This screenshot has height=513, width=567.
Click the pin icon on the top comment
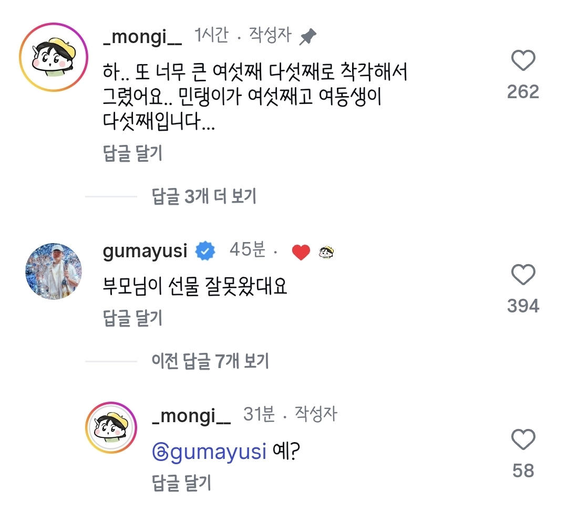pos(308,36)
